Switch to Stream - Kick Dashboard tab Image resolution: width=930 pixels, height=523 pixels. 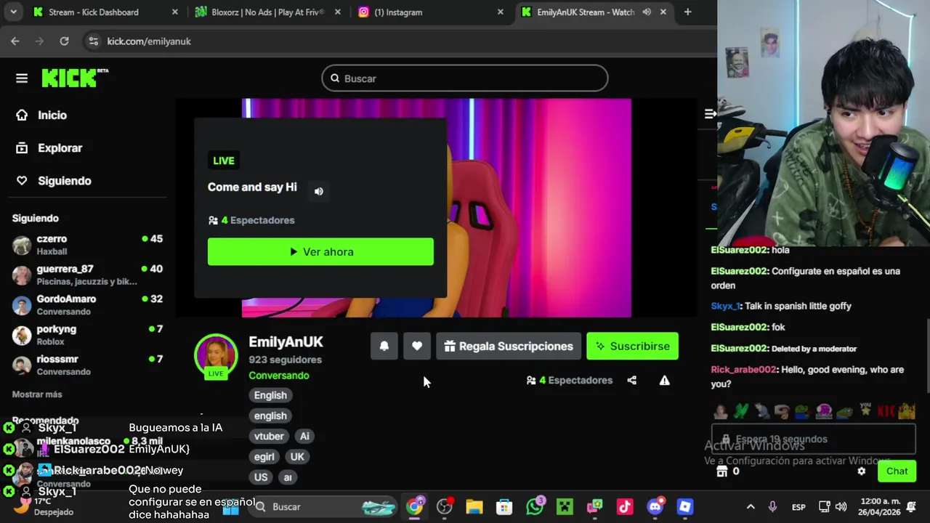(107, 12)
